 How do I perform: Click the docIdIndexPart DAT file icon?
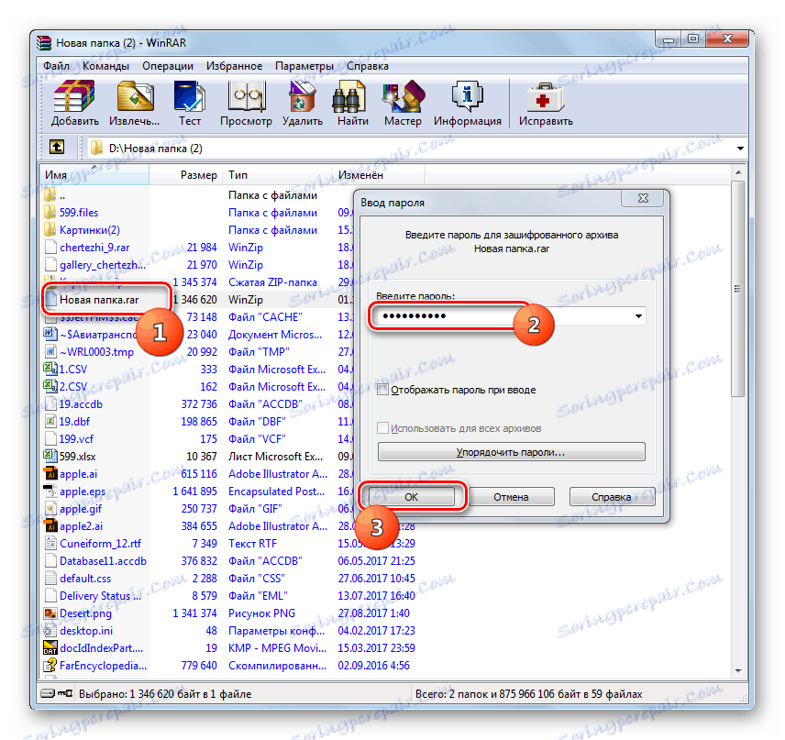(x=50, y=648)
